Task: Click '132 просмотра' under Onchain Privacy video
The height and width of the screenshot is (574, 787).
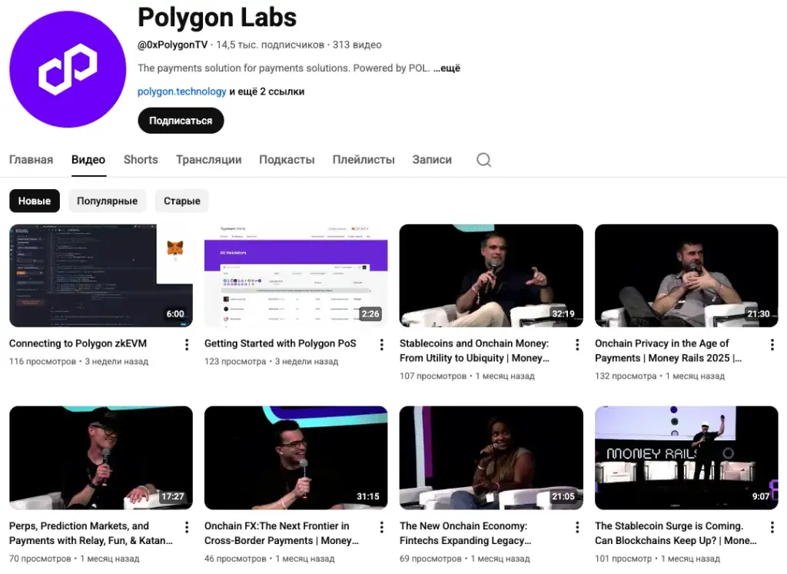Action: click(626, 376)
